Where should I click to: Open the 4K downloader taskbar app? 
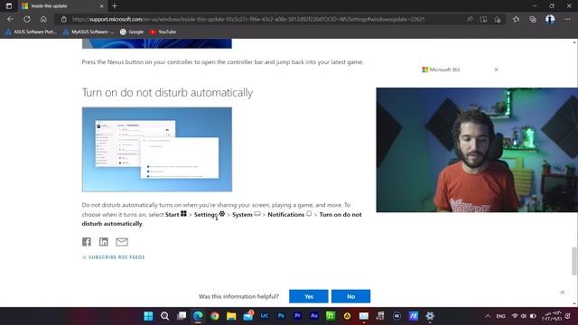[x=397, y=316]
